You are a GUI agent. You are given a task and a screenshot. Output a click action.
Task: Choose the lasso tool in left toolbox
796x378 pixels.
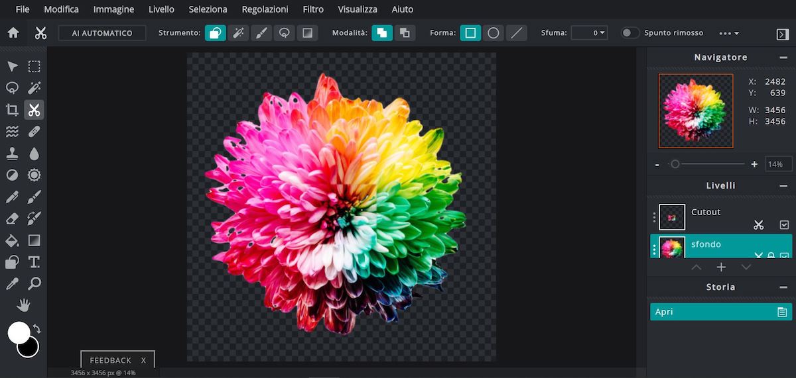tap(12, 88)
